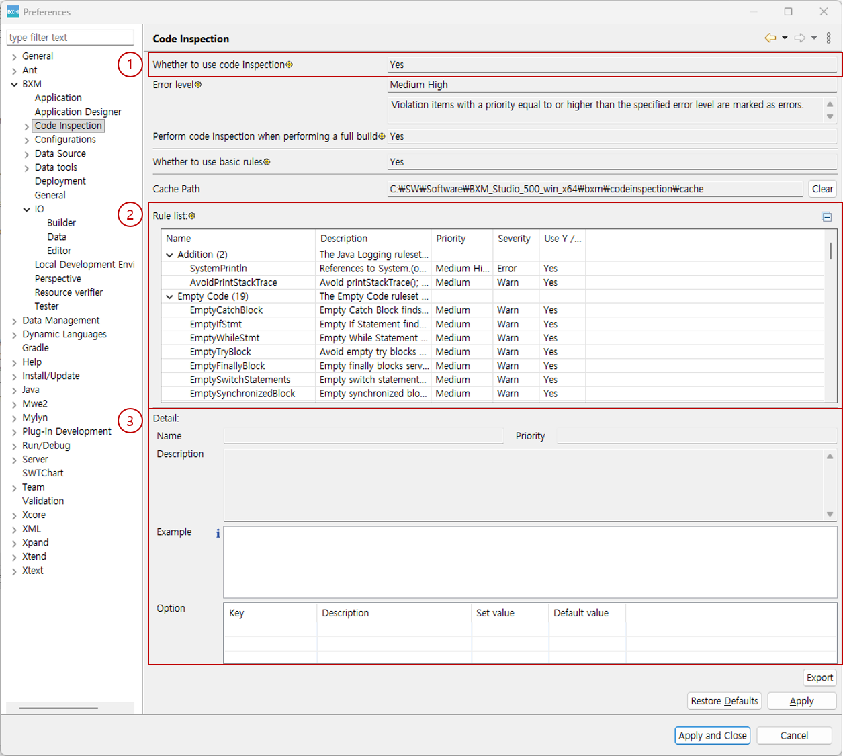Image resolution: width=843 pixels, height=756 pixels.
Task: Click the back navigation arrow icon
Action: pos(770,38)
